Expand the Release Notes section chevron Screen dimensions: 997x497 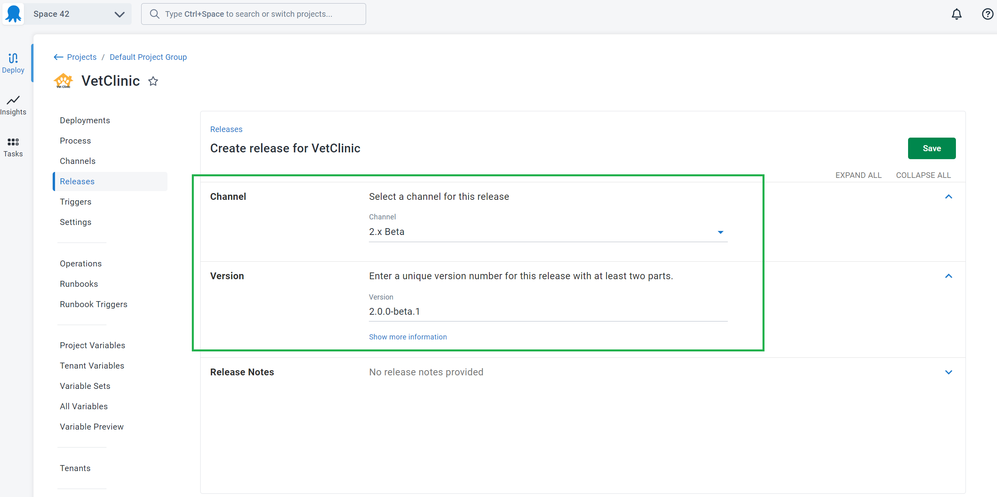(949, 372)
